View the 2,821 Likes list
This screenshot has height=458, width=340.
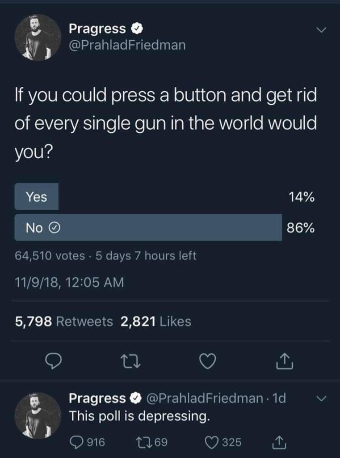pyautogui.click(x=156, y=321)
